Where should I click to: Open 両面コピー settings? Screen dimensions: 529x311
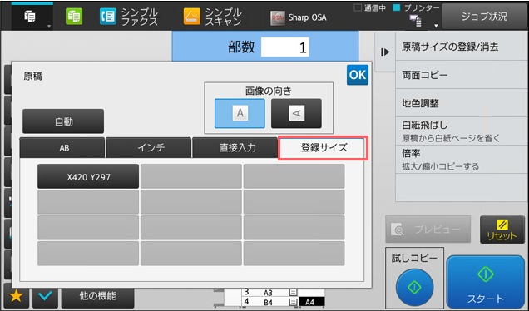click(x=462, y=75)
